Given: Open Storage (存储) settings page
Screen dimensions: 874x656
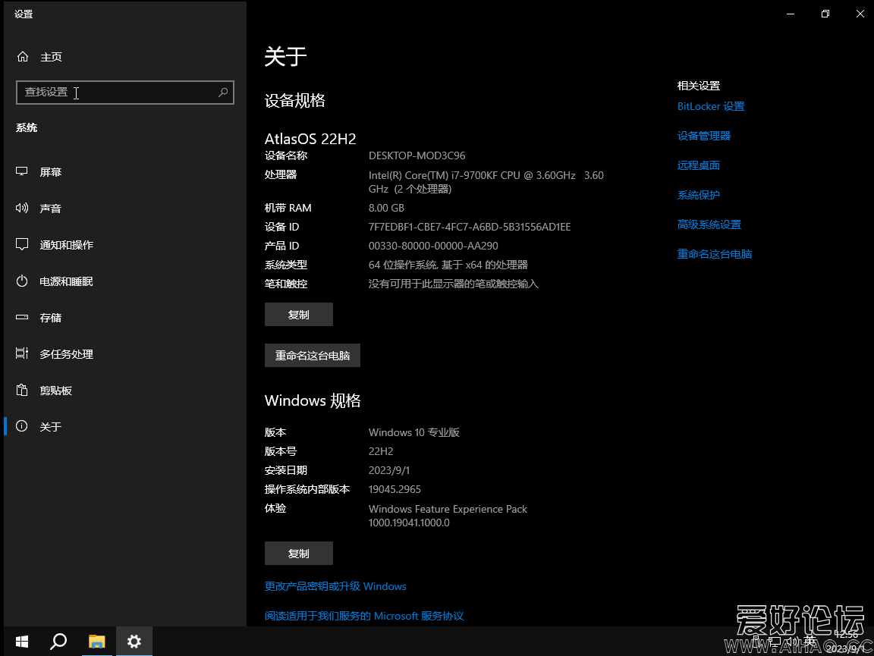Looking at the screenshot, I should click(50, 318).
